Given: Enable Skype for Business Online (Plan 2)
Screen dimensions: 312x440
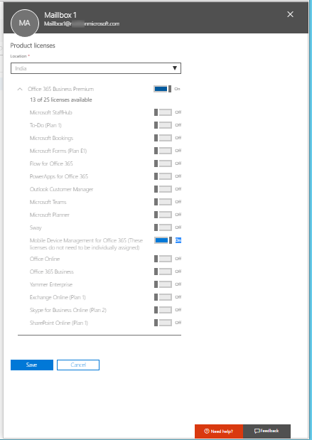Looking at the screenshot, I should tap(163, 310).
